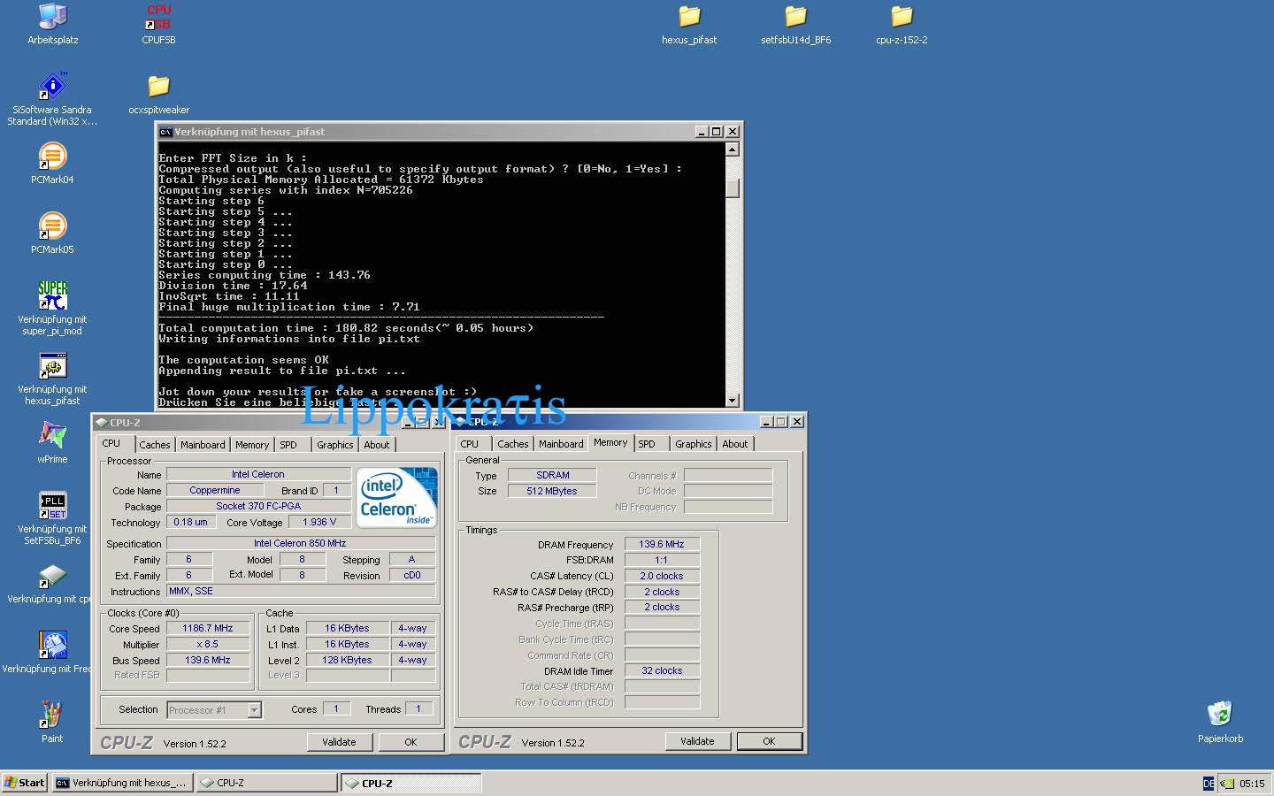
Task: Click console scrollbar up arrow
Action: 732,149
